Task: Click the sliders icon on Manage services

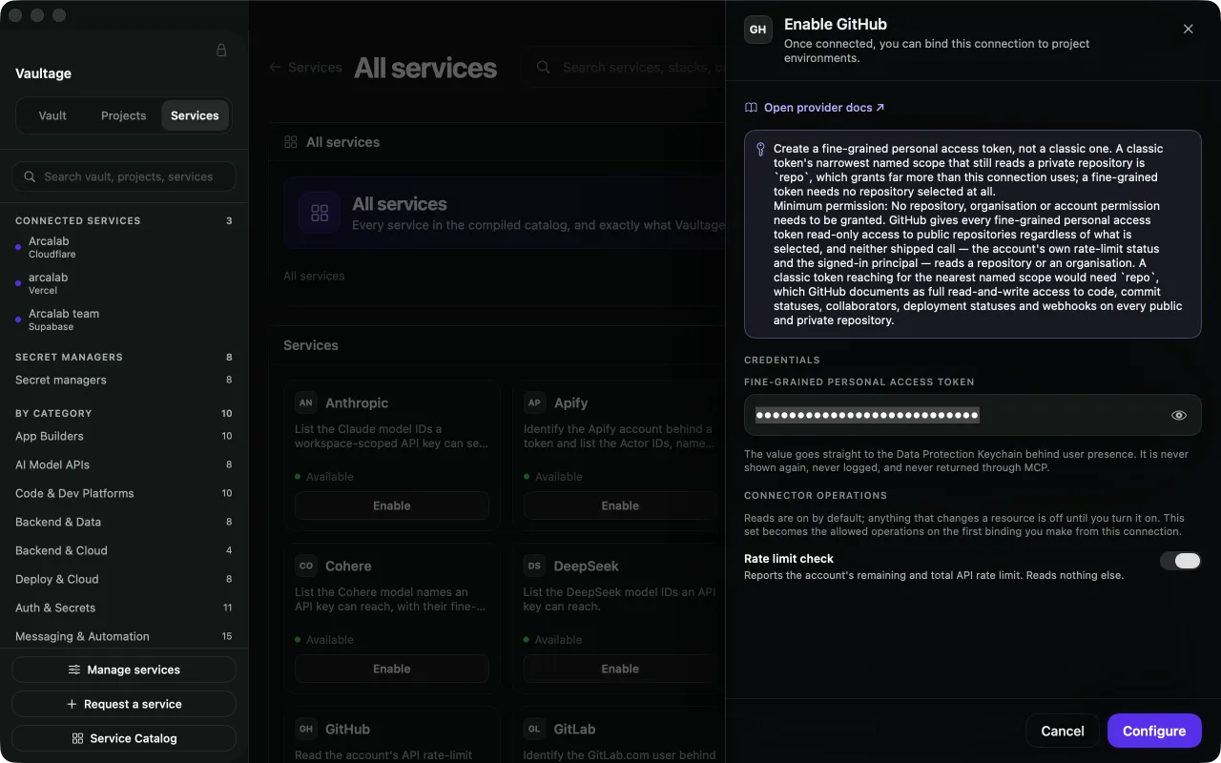Action: [74, 670]
